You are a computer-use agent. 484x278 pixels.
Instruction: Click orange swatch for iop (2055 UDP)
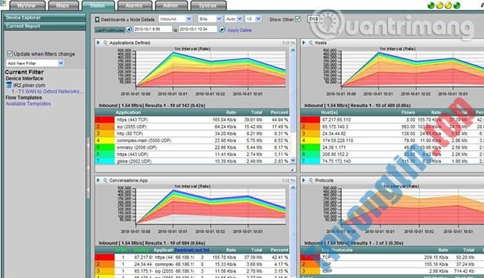point(105,126)
